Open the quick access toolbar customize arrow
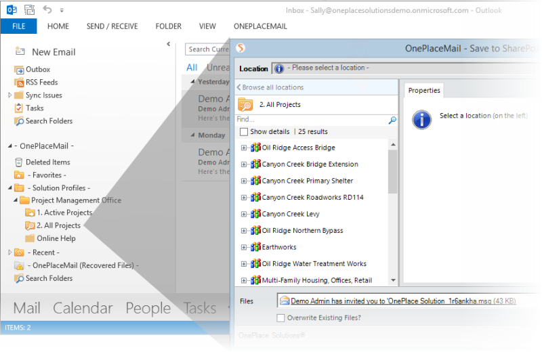This screenshot has width=542, height=352. point(62,10)
